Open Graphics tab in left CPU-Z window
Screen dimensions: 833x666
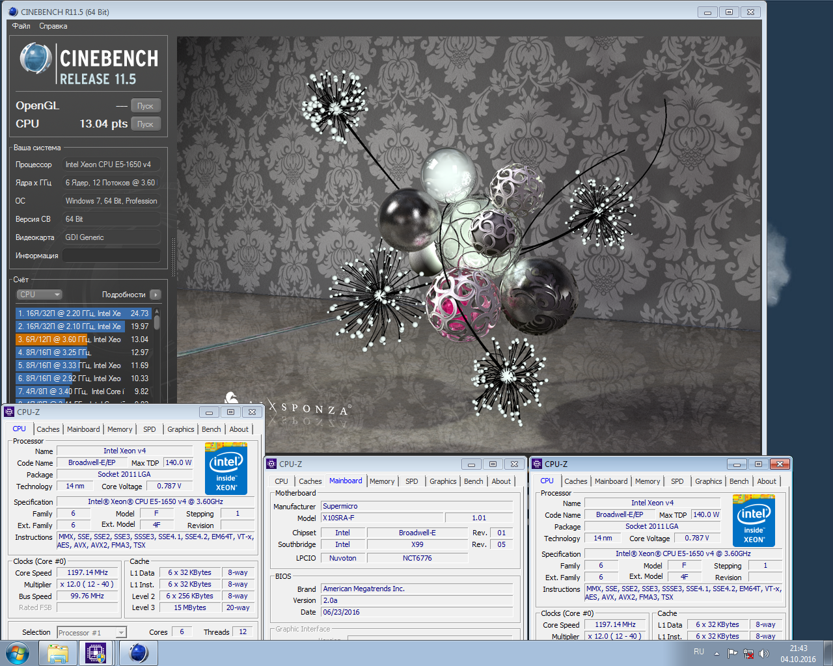click(181, 429)
